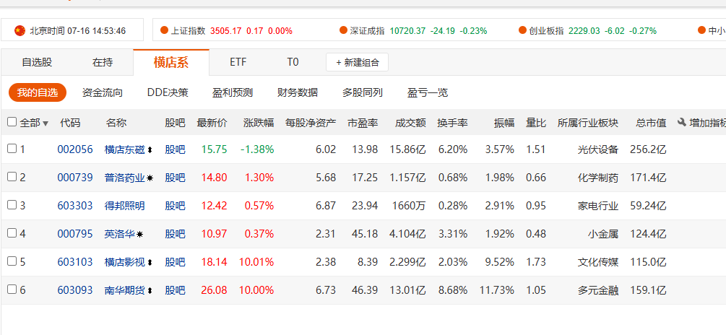
Task: Open the 财务数据 view
Action: pyautogui.click(x=298, y=92)
